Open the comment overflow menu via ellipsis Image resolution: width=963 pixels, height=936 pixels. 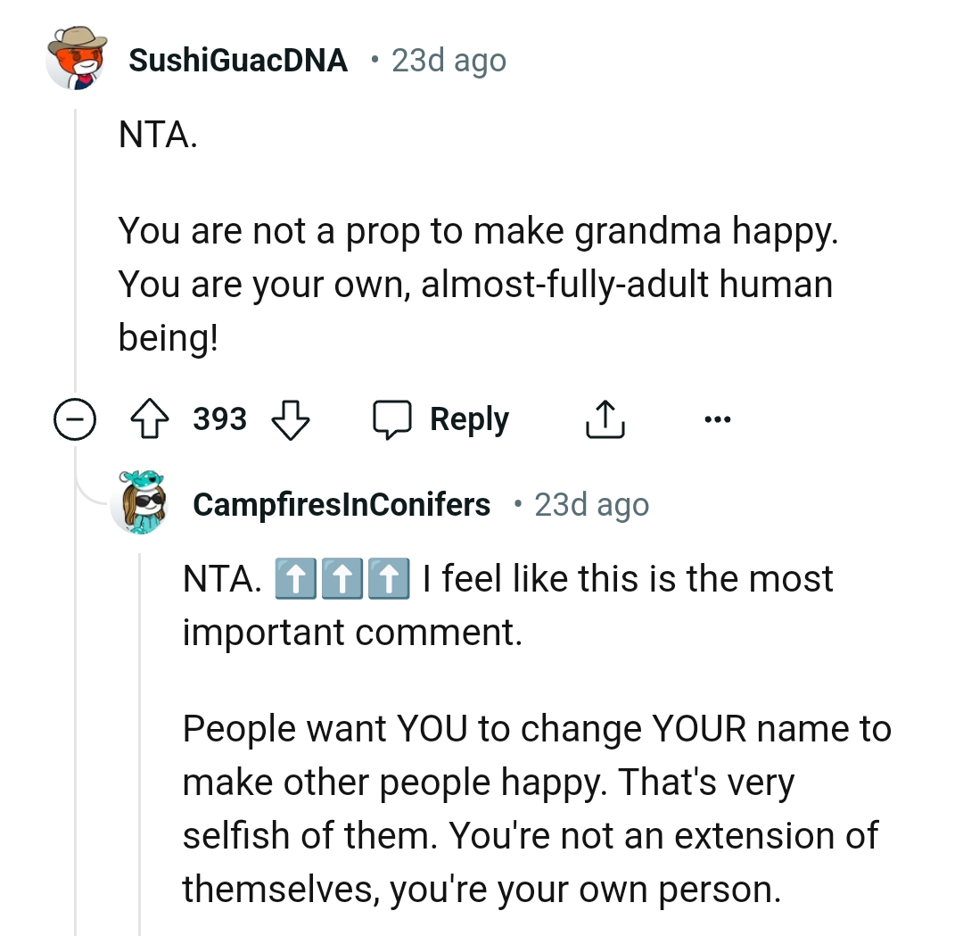(x=719, y=419)
